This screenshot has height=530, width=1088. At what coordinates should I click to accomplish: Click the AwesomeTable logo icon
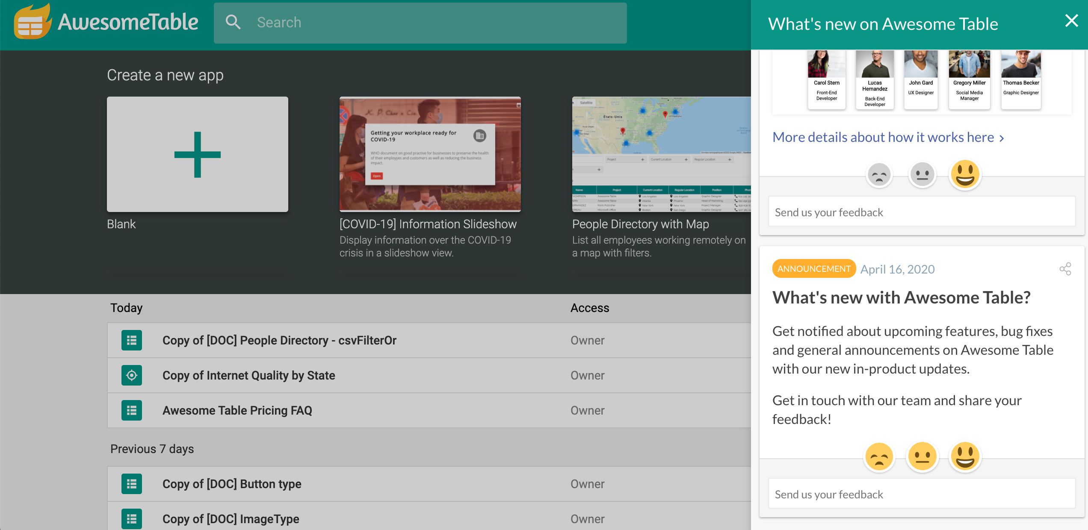pos(33,21)
